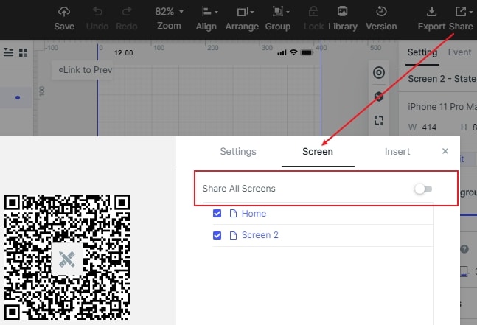Image resolution: width=477 pixels, height=325 pixels.
Task: Select the blue-dot screen row in left panel
Action: (x=15, y=97)
